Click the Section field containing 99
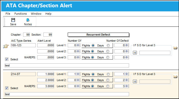This screenshot has width=179, height=99. click(x=48, y=35)
